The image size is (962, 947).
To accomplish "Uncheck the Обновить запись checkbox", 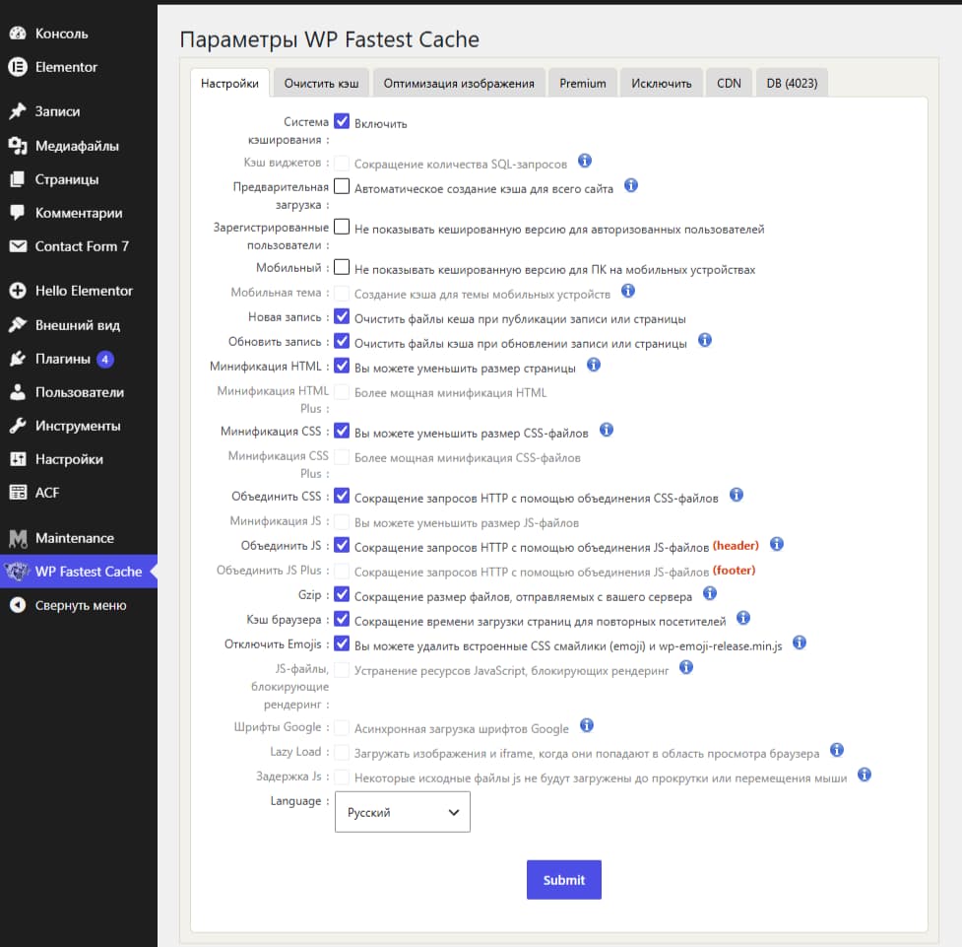I will point(342,341).
